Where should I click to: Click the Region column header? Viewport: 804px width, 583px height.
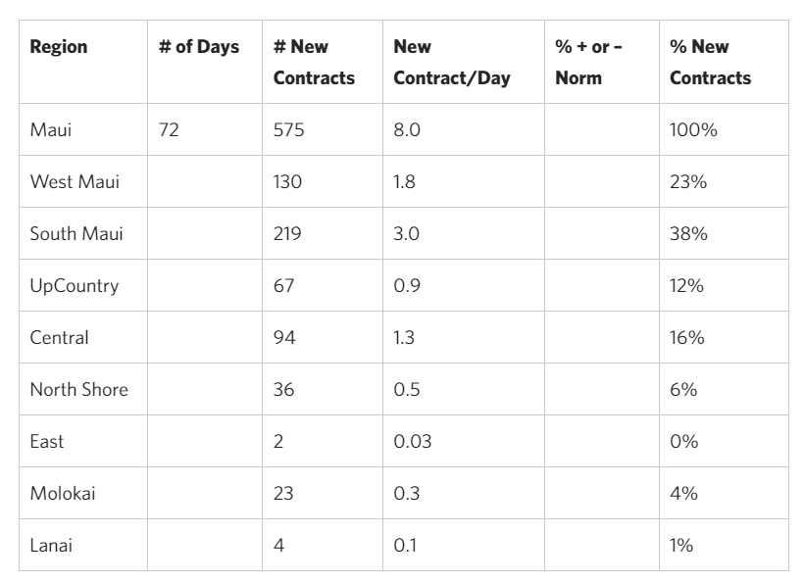59,47
